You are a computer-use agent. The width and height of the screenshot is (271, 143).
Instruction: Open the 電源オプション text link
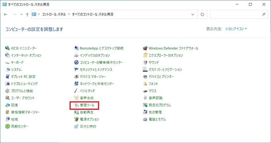pos(89,119)
